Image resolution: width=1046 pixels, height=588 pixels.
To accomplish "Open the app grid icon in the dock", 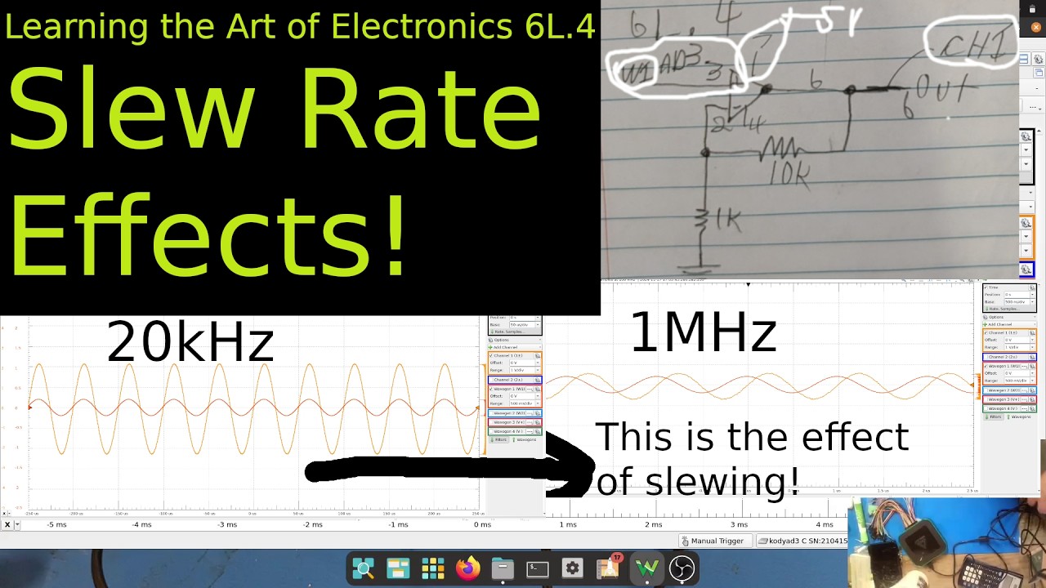I will pyautogui.click(x=432, y=568).
